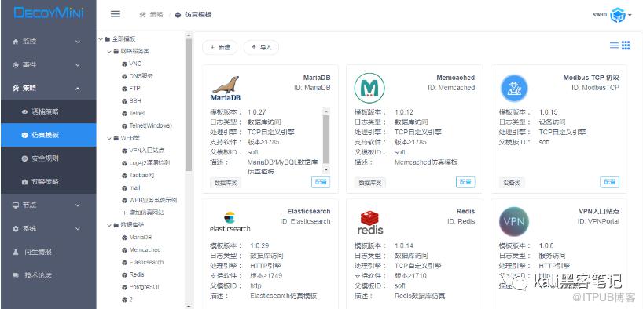Select PostgreSQL in the template tree

(145, 287)
